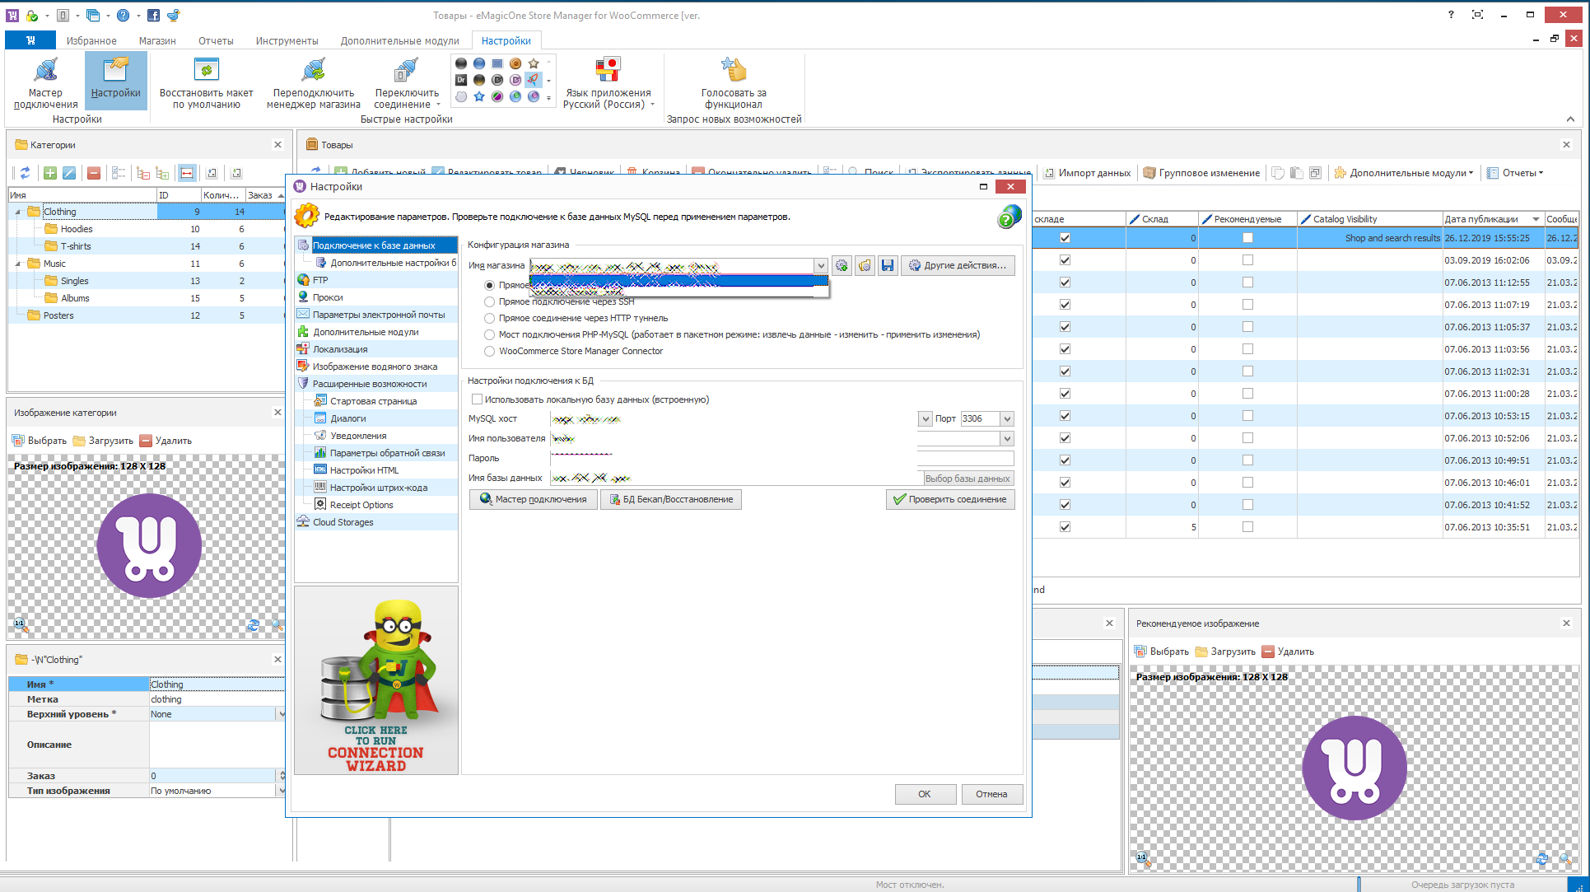The height and width of the screenshot is (892, 1590).
Task: Select WooCommerce Store Manager Connector option
Action: point(490,351)
